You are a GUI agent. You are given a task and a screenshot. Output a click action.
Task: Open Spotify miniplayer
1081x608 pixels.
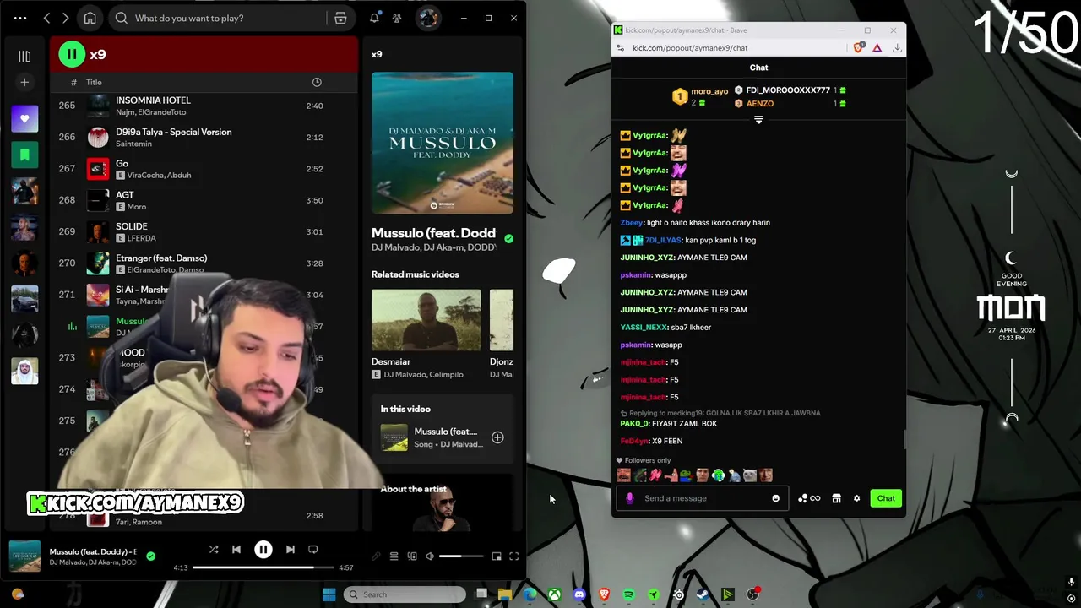[x=497, y=556]
